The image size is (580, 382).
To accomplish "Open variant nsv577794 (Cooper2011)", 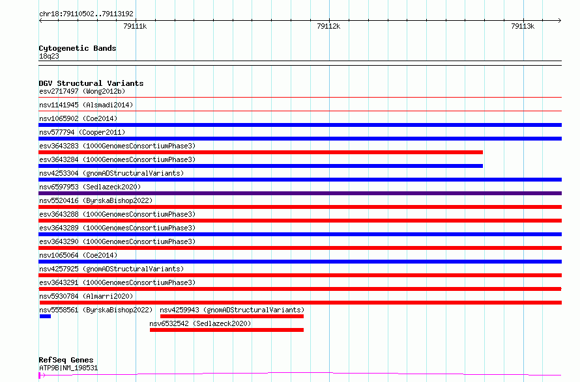I will [x=82, y=132].
